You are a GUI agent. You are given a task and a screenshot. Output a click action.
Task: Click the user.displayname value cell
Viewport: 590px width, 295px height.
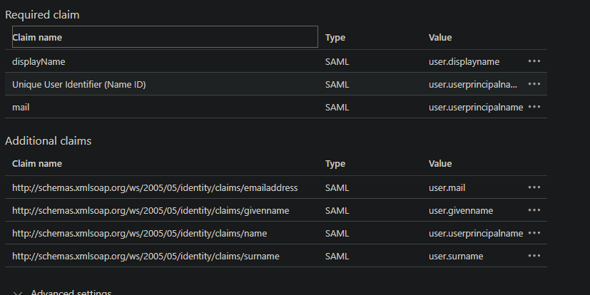pos(464,61)
